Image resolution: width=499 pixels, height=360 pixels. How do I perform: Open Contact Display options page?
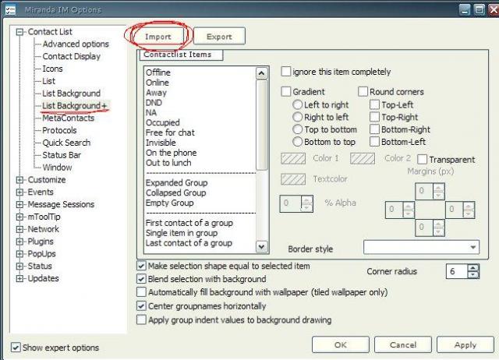click(x=71, y=56)
